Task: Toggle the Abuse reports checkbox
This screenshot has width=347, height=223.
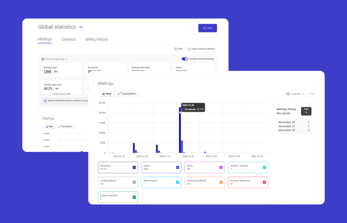Action: 178,182
